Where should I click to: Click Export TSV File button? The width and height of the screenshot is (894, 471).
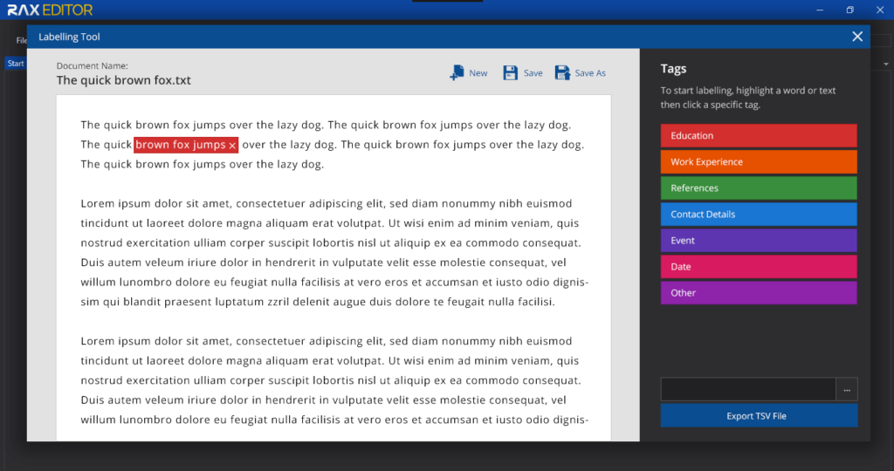759,416
